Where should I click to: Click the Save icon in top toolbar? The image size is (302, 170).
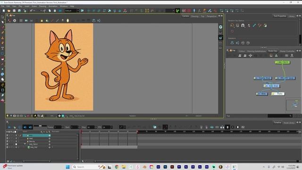14,11
